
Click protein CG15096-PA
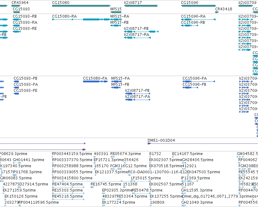(195, 78)
